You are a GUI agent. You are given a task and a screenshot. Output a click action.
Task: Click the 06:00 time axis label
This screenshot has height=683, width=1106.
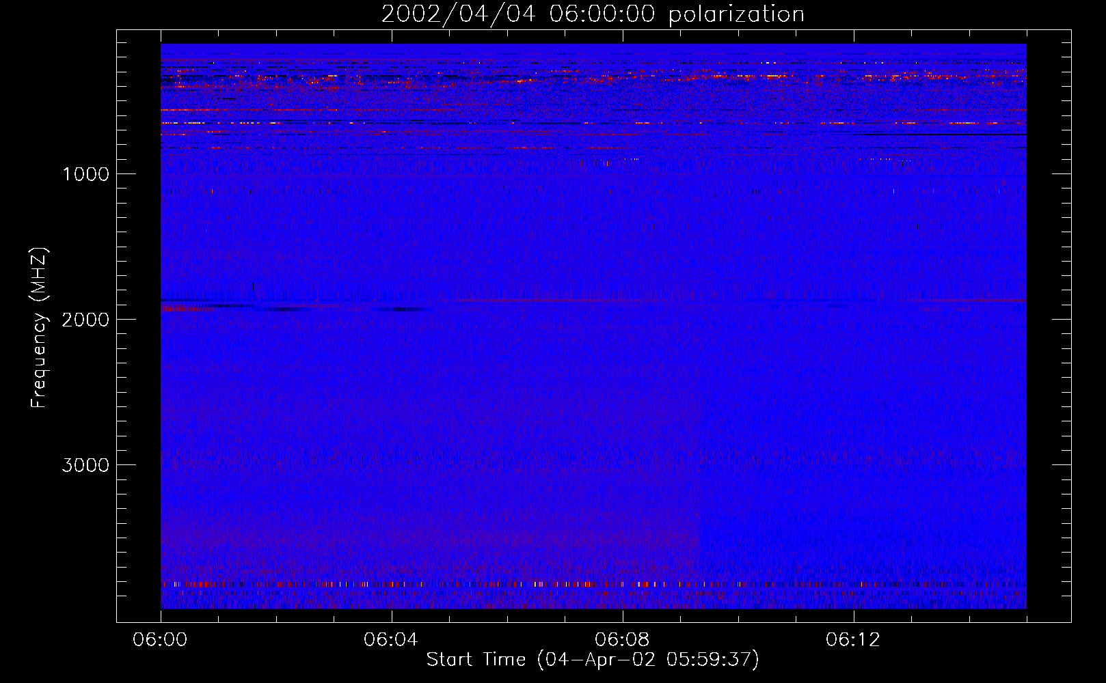tap(161, 640)
